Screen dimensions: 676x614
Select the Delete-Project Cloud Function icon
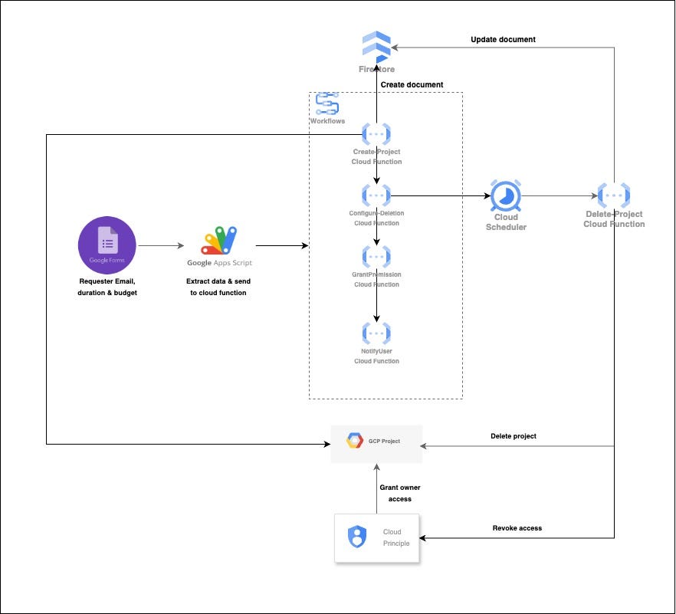point(614,195)
